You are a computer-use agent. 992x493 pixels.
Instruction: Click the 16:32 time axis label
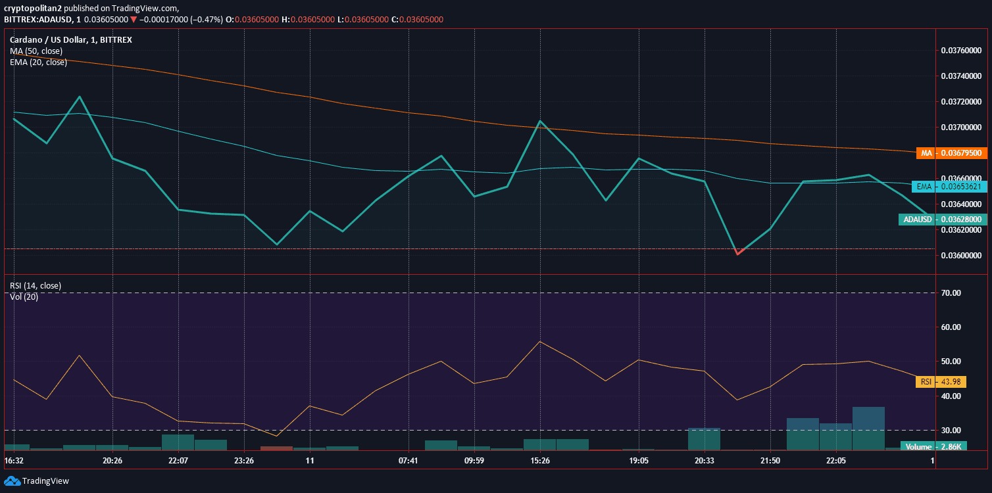point(14,461)
